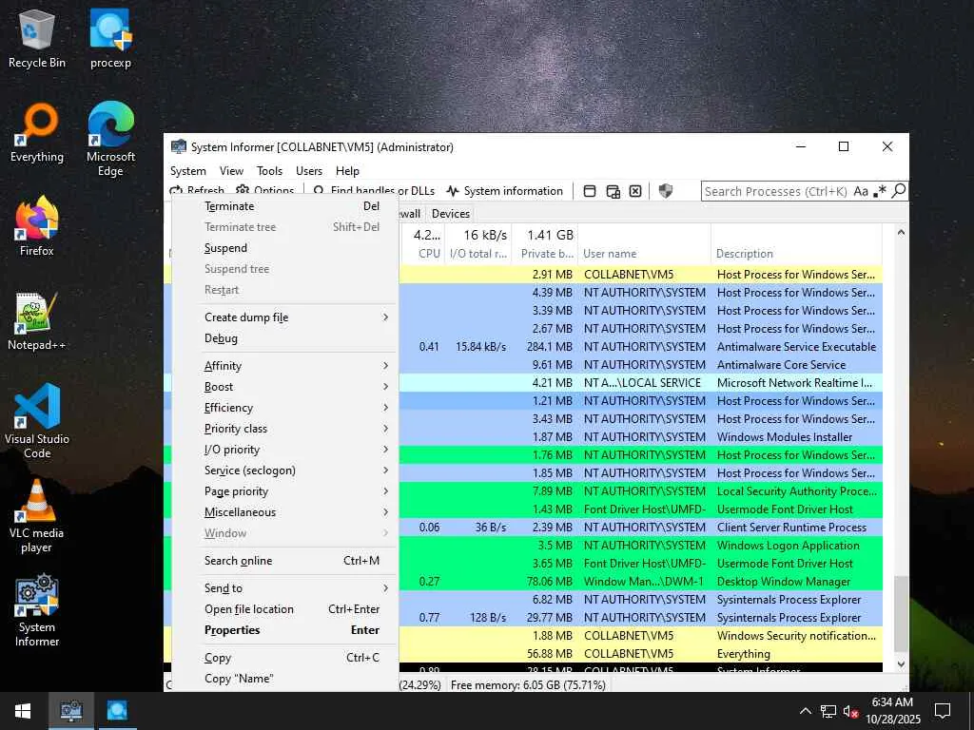974x730 pixels.
Task: Open the Users menu
Action: (309, 171)
